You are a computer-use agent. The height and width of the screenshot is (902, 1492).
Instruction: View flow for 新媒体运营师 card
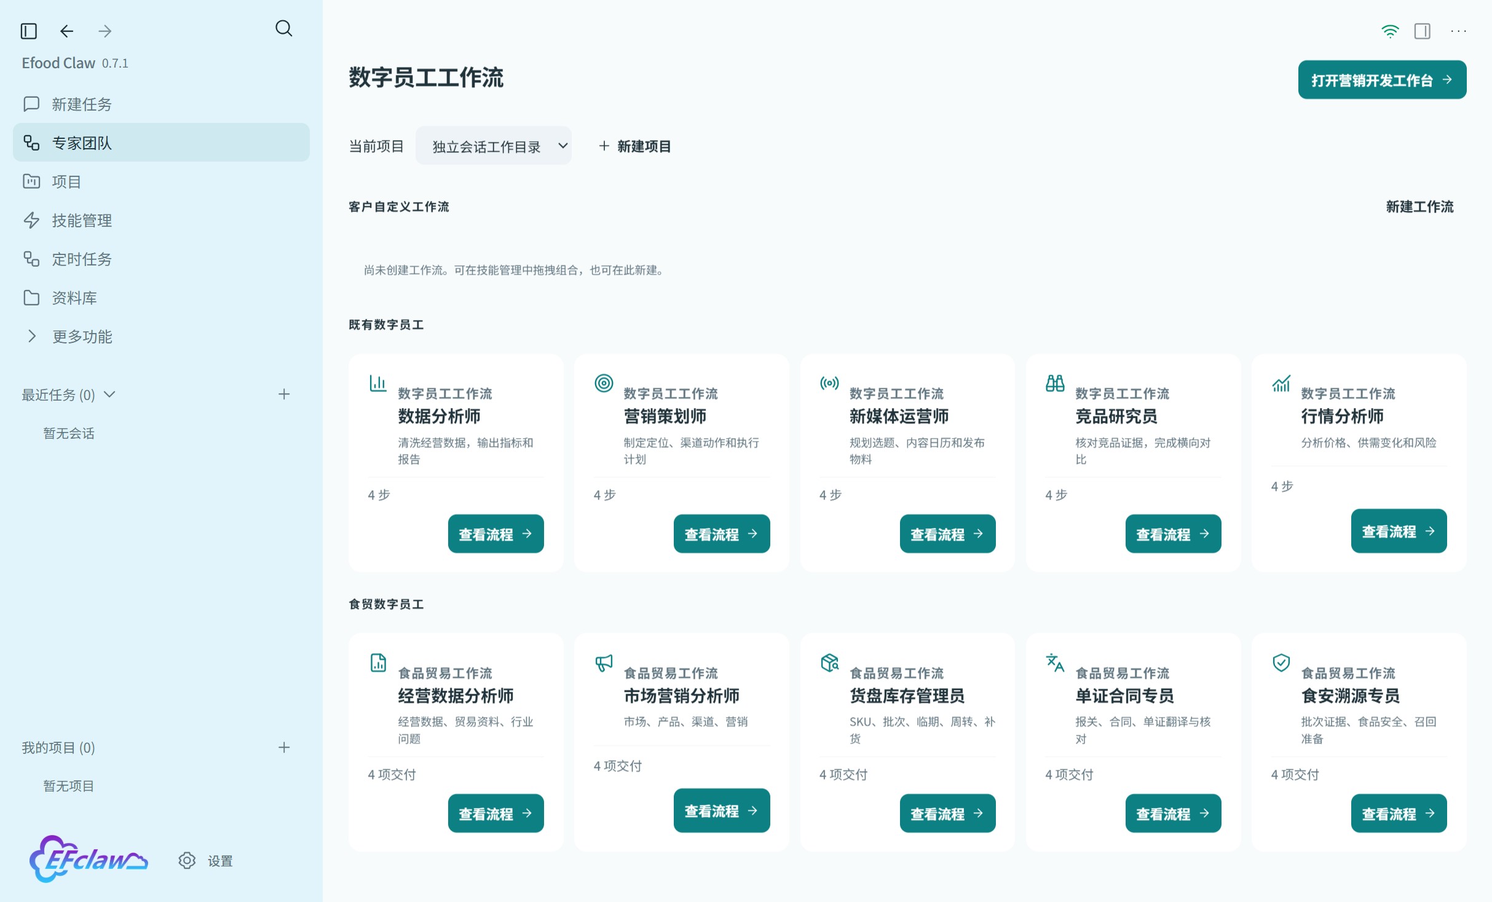pos(947,534)
